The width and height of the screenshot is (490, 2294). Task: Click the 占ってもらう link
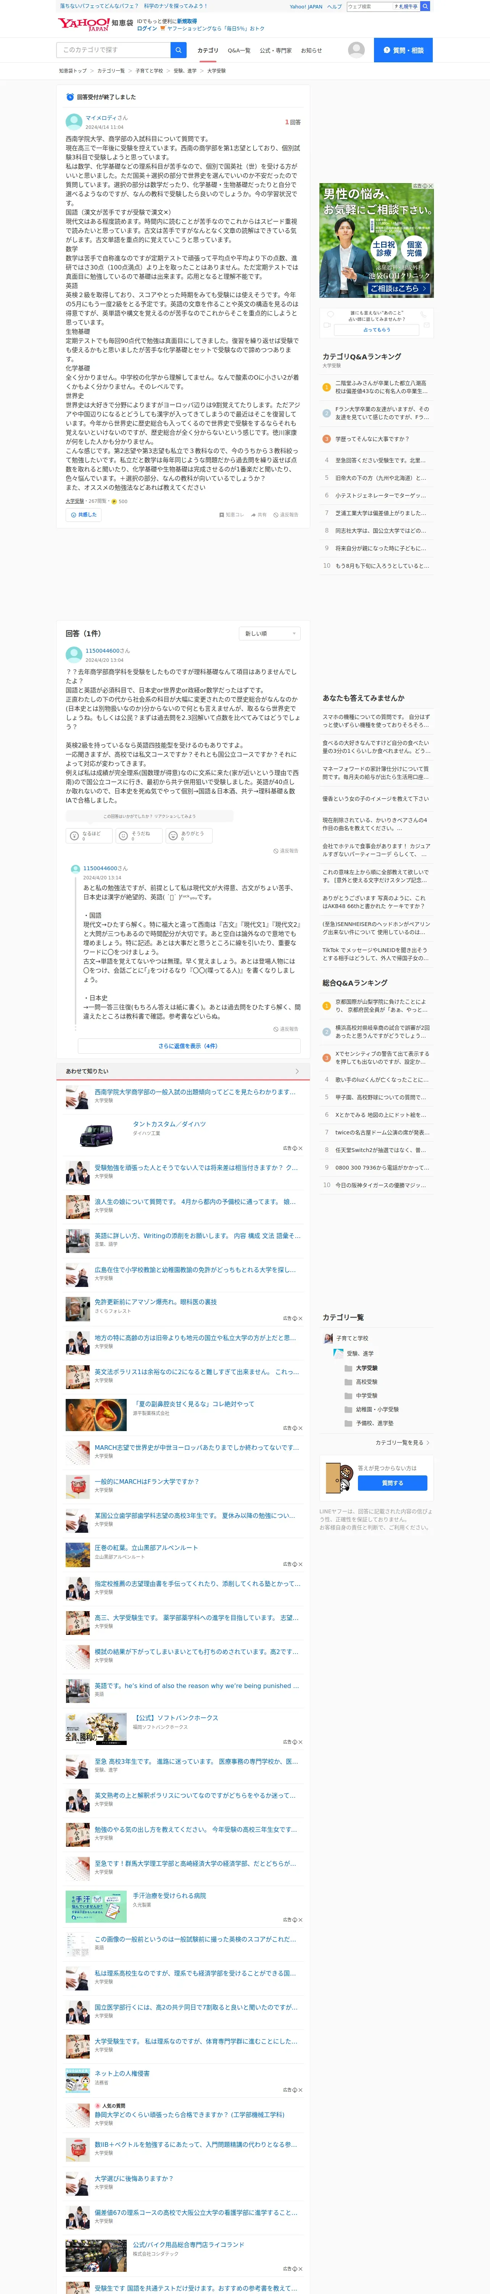point(376,330)
